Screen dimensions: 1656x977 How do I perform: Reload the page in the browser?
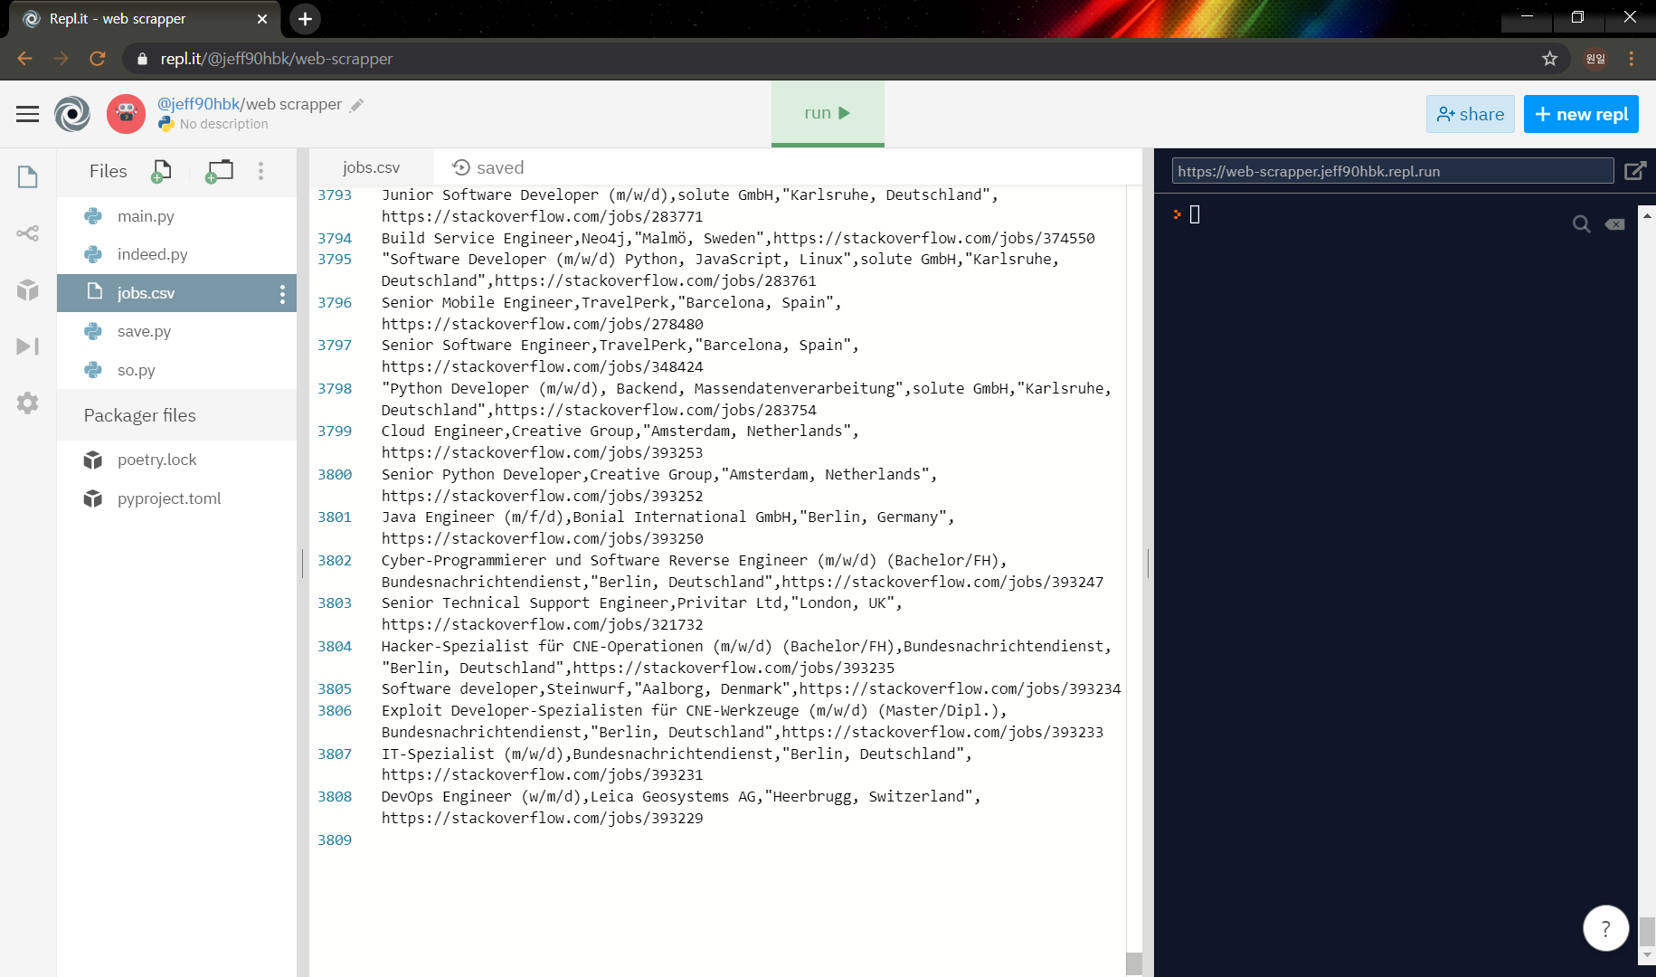pyautogui.click(x=98, y=59)
